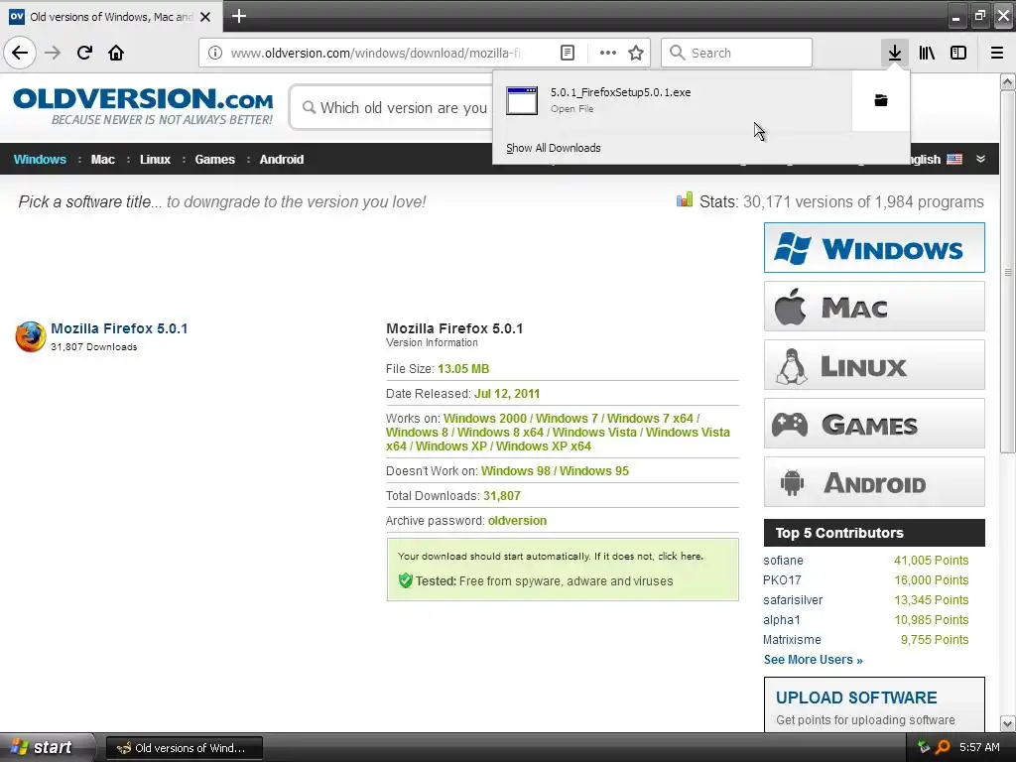Image resolution: width=1016 pixels, height=762 pixels.
Task: Show site information icon in address bar
Action: (x=215, y=53)
